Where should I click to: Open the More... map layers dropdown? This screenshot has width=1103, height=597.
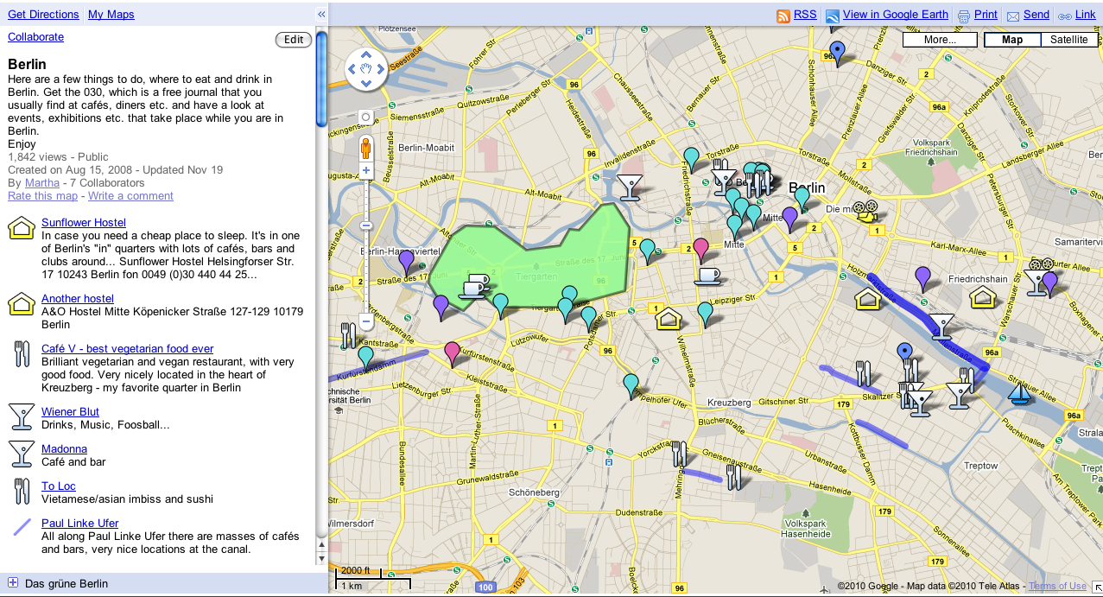940,40
